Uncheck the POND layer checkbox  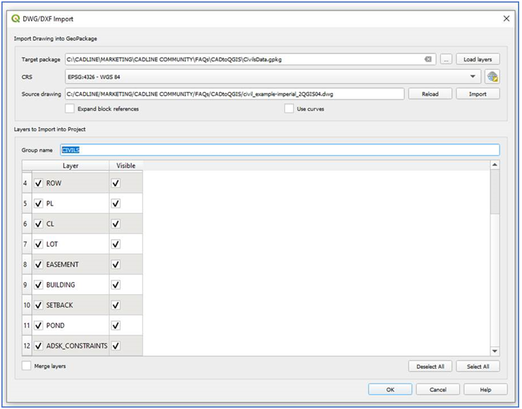pyautogui.click(x=39, y=325)
